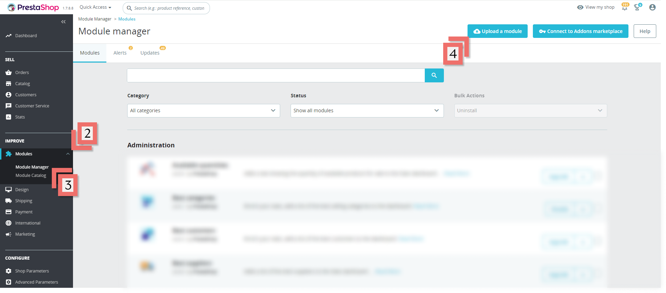Expand the All categories dropdown
Image resolution: width=666 pixels, height=293 pixels.
point(203,111)
